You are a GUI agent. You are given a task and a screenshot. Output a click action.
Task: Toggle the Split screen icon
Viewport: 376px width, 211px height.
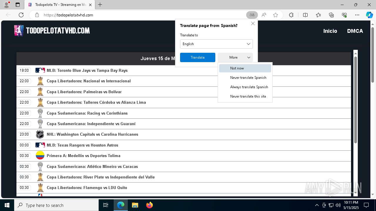(x=305, y=15)
